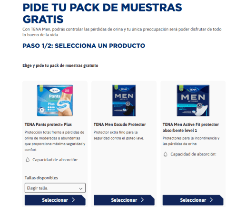Select TENA Men Escudo Protector with Seleccionar

click(124, 200)
